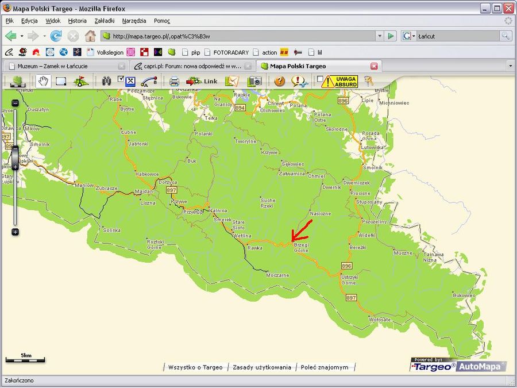Open help via question mark icon
This screenshot has height=388, width=517.
[279, 81]
